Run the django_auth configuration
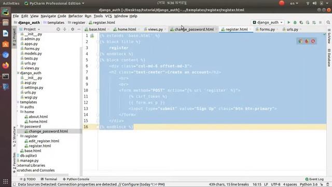Image resolution: width=332 pixels, height=187 pixels. click(288, 22)
